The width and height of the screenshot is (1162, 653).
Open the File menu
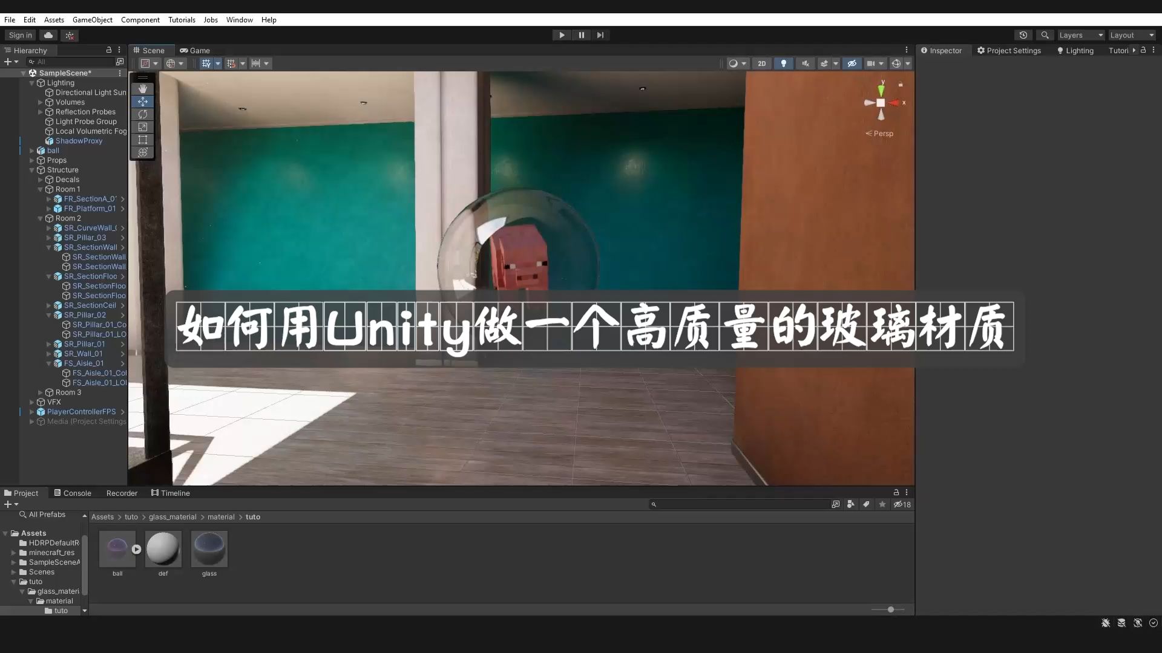coord(10,20)
